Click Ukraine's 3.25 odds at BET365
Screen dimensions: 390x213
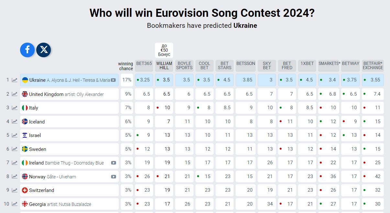coord(144,80)
